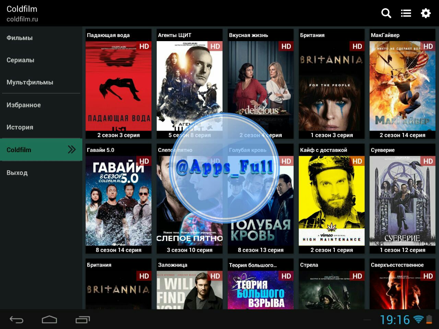This screenshot has width=439, height=329.
Task: Click the '1 сезон 12 серия' caption
Action: pos(402,250)
